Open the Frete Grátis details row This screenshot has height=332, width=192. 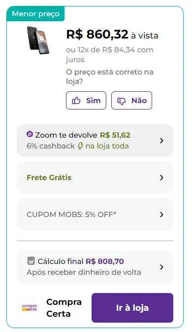(x=95, y=178)
